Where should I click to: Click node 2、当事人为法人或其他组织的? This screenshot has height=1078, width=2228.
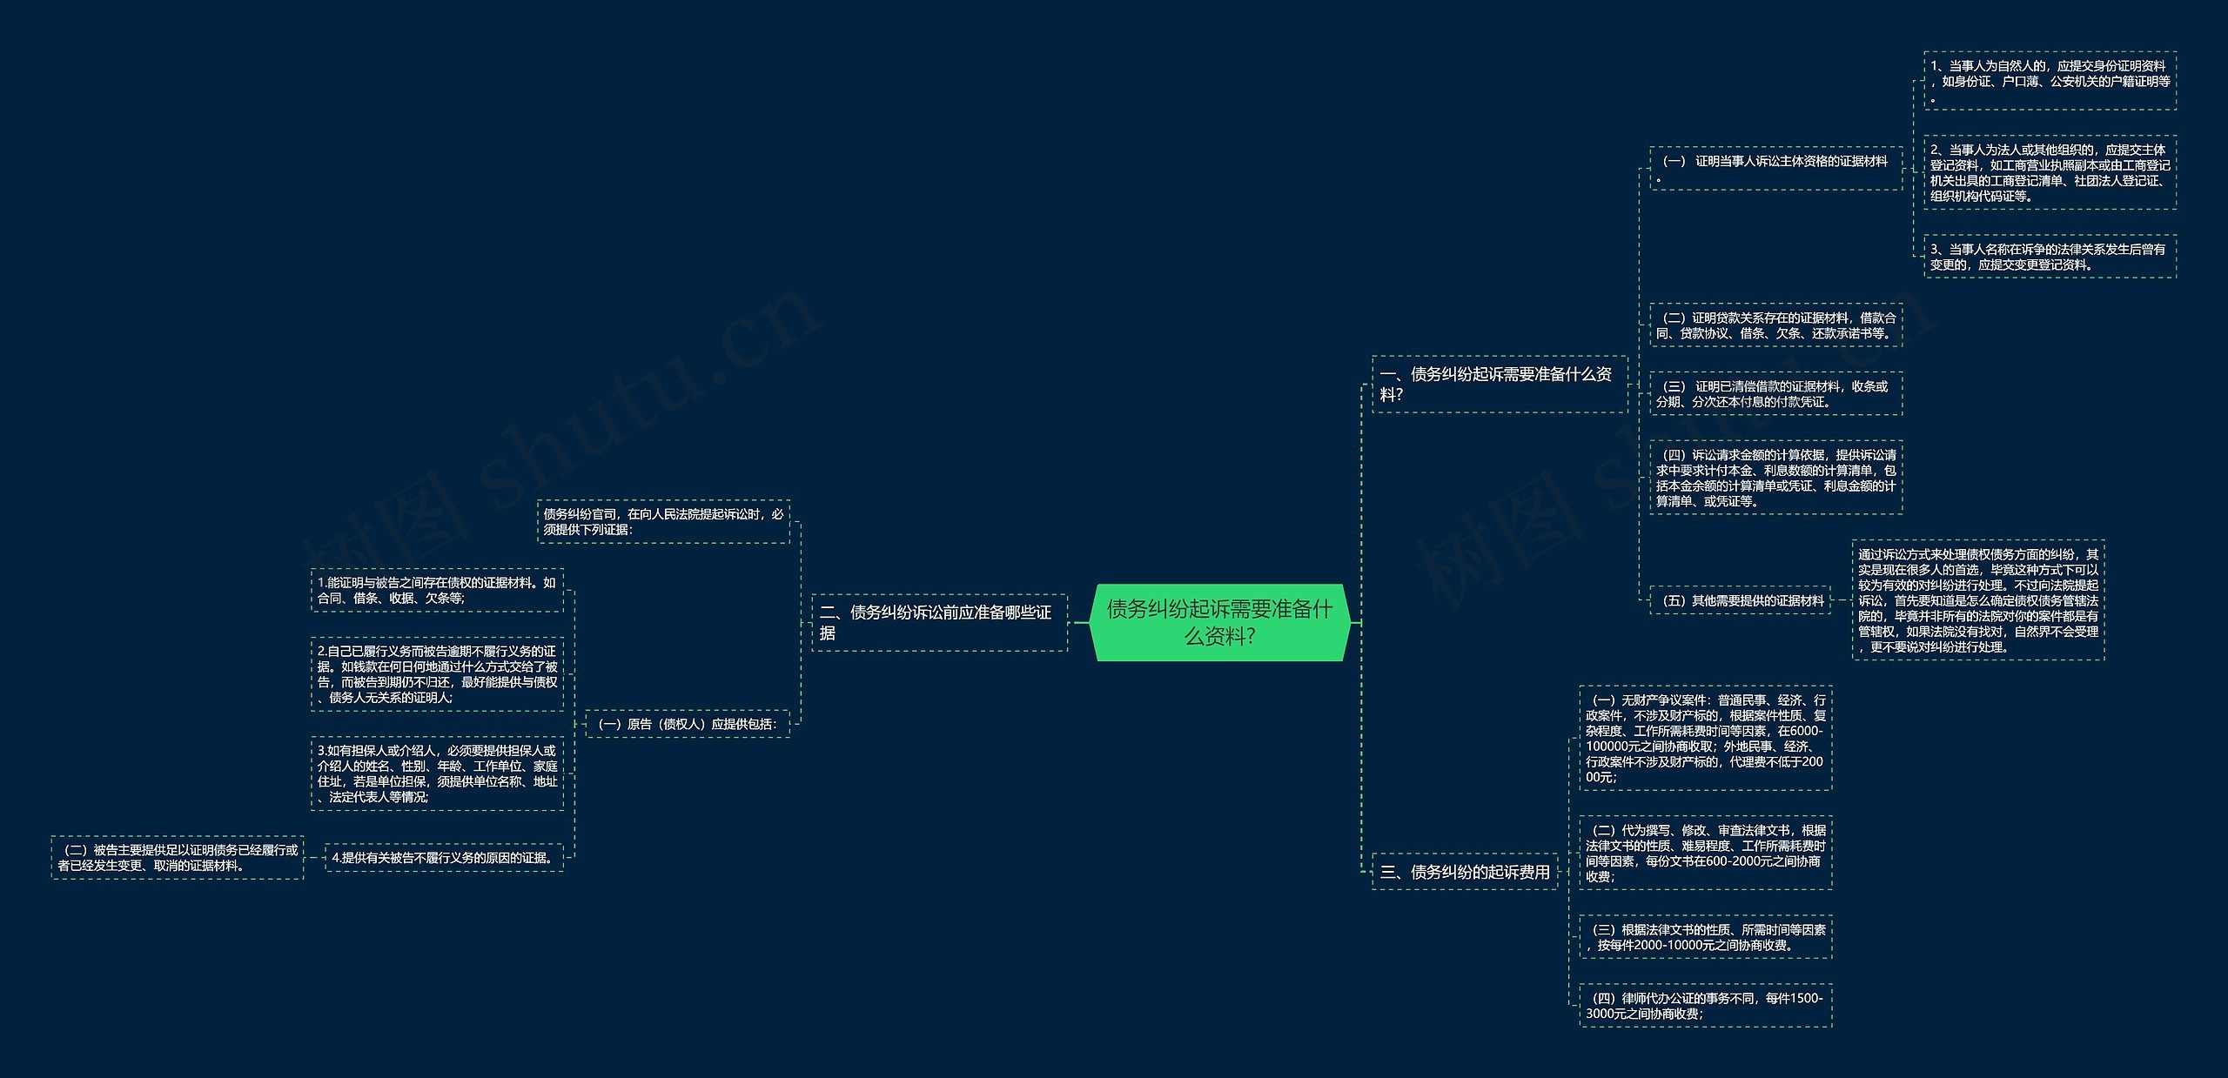pyautogui.click(x=2050, y=172)
